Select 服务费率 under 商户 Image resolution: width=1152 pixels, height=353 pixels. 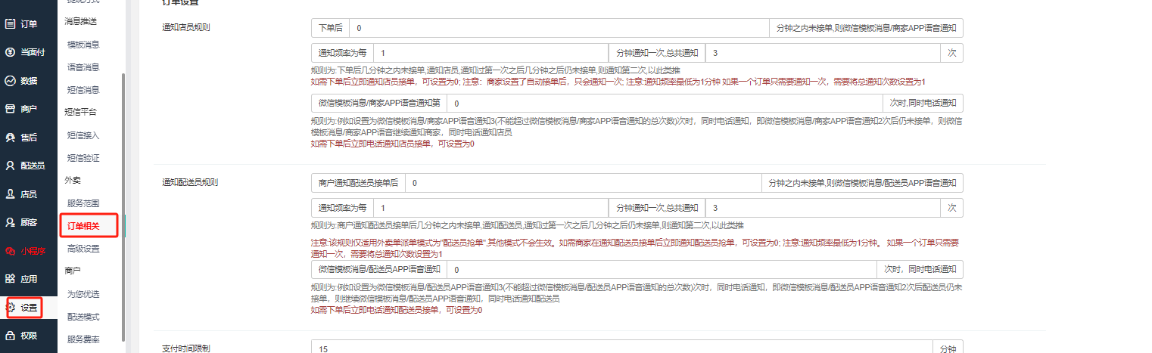83,339
